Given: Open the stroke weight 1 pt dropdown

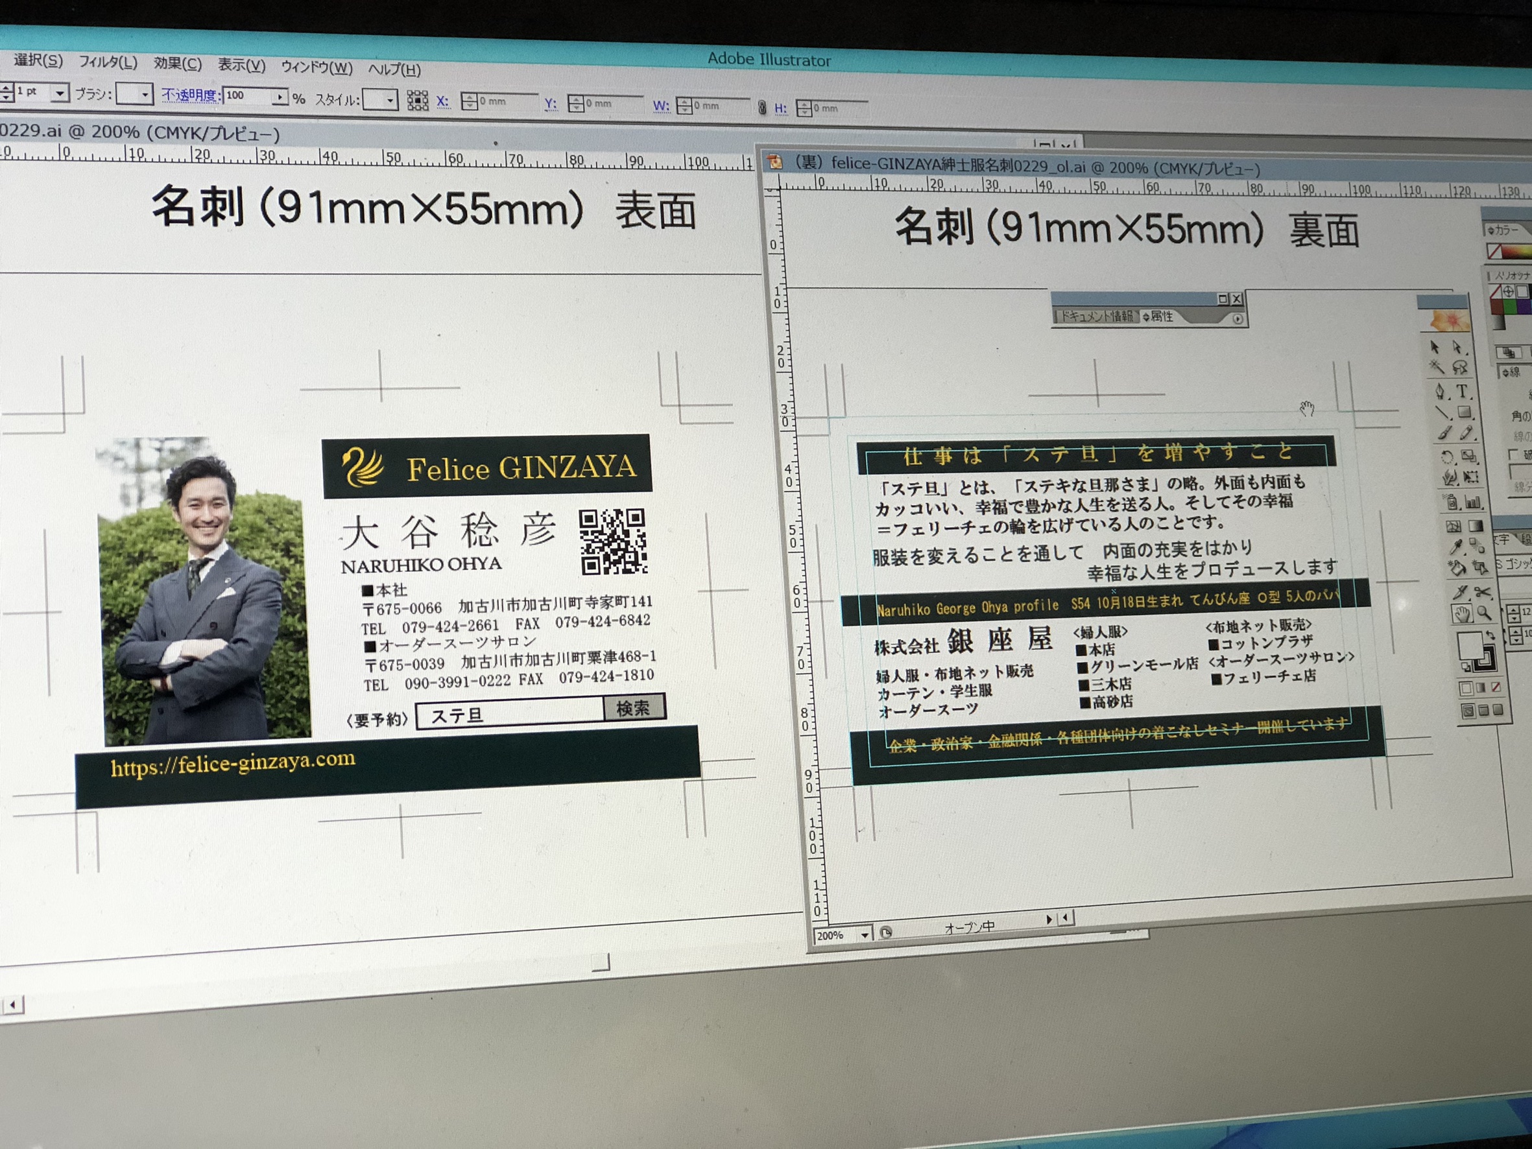Looking at the screenshot, I should point(60,92).
